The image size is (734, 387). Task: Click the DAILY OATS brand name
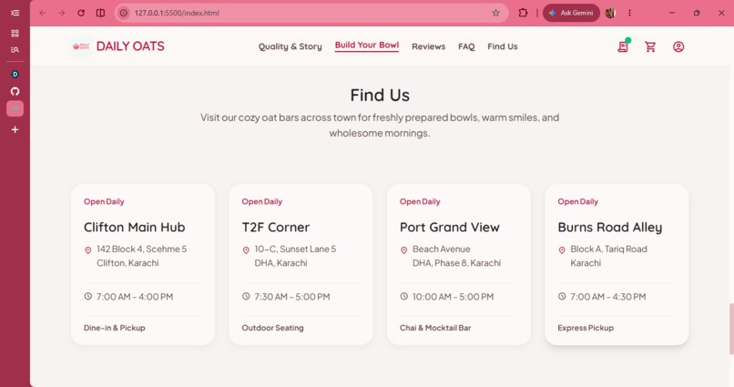coord(130,46)
